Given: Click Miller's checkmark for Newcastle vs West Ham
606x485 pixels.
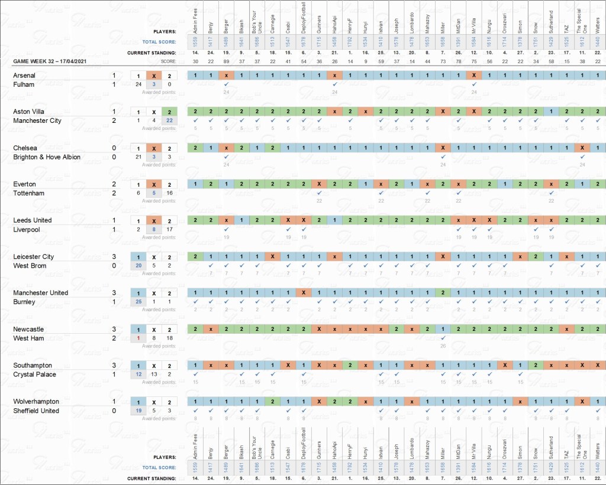Looking at the screenshot, I should click(x=443, y=338).
